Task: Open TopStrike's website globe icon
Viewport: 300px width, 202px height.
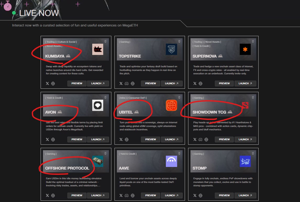Action: [x=133, y=83]
